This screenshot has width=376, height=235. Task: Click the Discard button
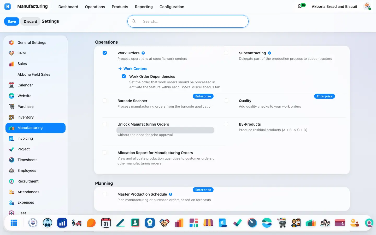coord(30,21)
